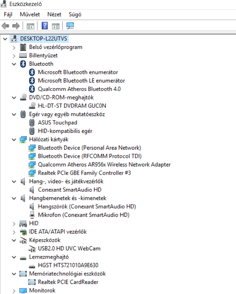The height and width of the screenshot is (294, 236).
Task: Select the DESKTOP-L22UTVS computer name
Action: [x=44, y=39]
